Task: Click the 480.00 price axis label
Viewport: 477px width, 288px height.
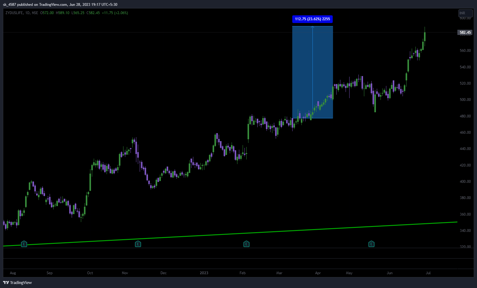Action: [465, 116]
